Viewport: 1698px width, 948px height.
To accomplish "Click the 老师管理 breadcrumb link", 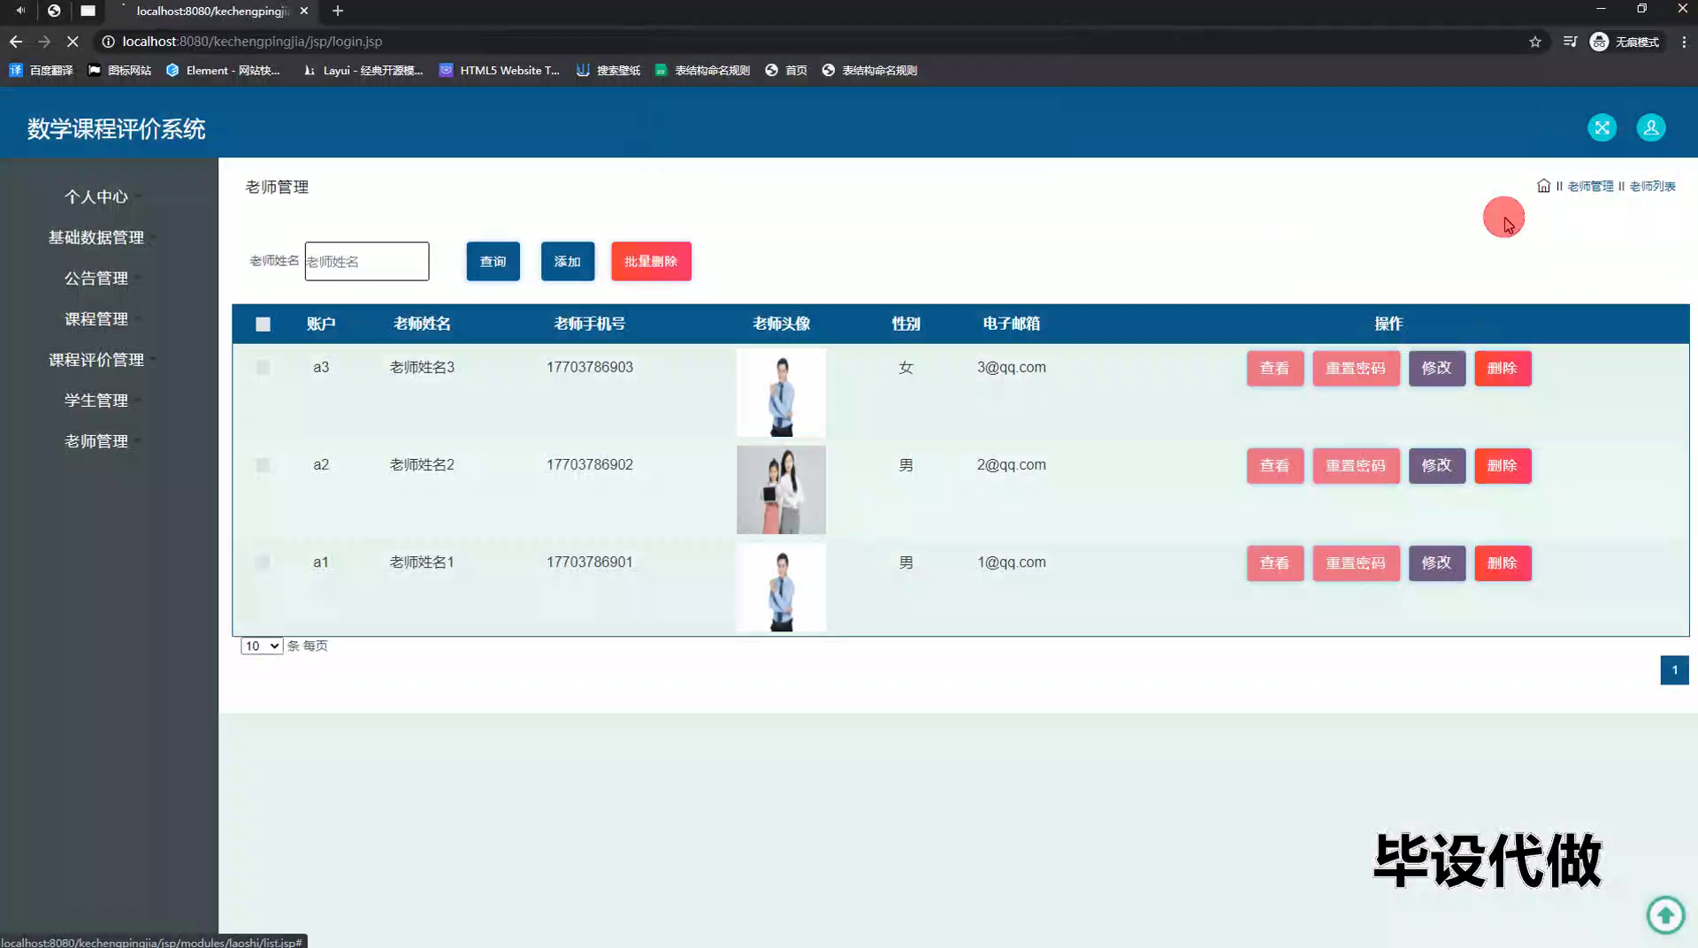I will pyautogui.click(x=1590, y=186).
